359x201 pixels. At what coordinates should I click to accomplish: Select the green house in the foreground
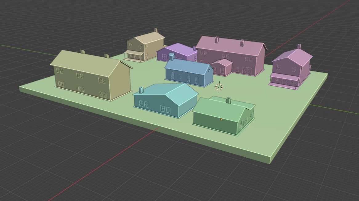click(223, 116)
